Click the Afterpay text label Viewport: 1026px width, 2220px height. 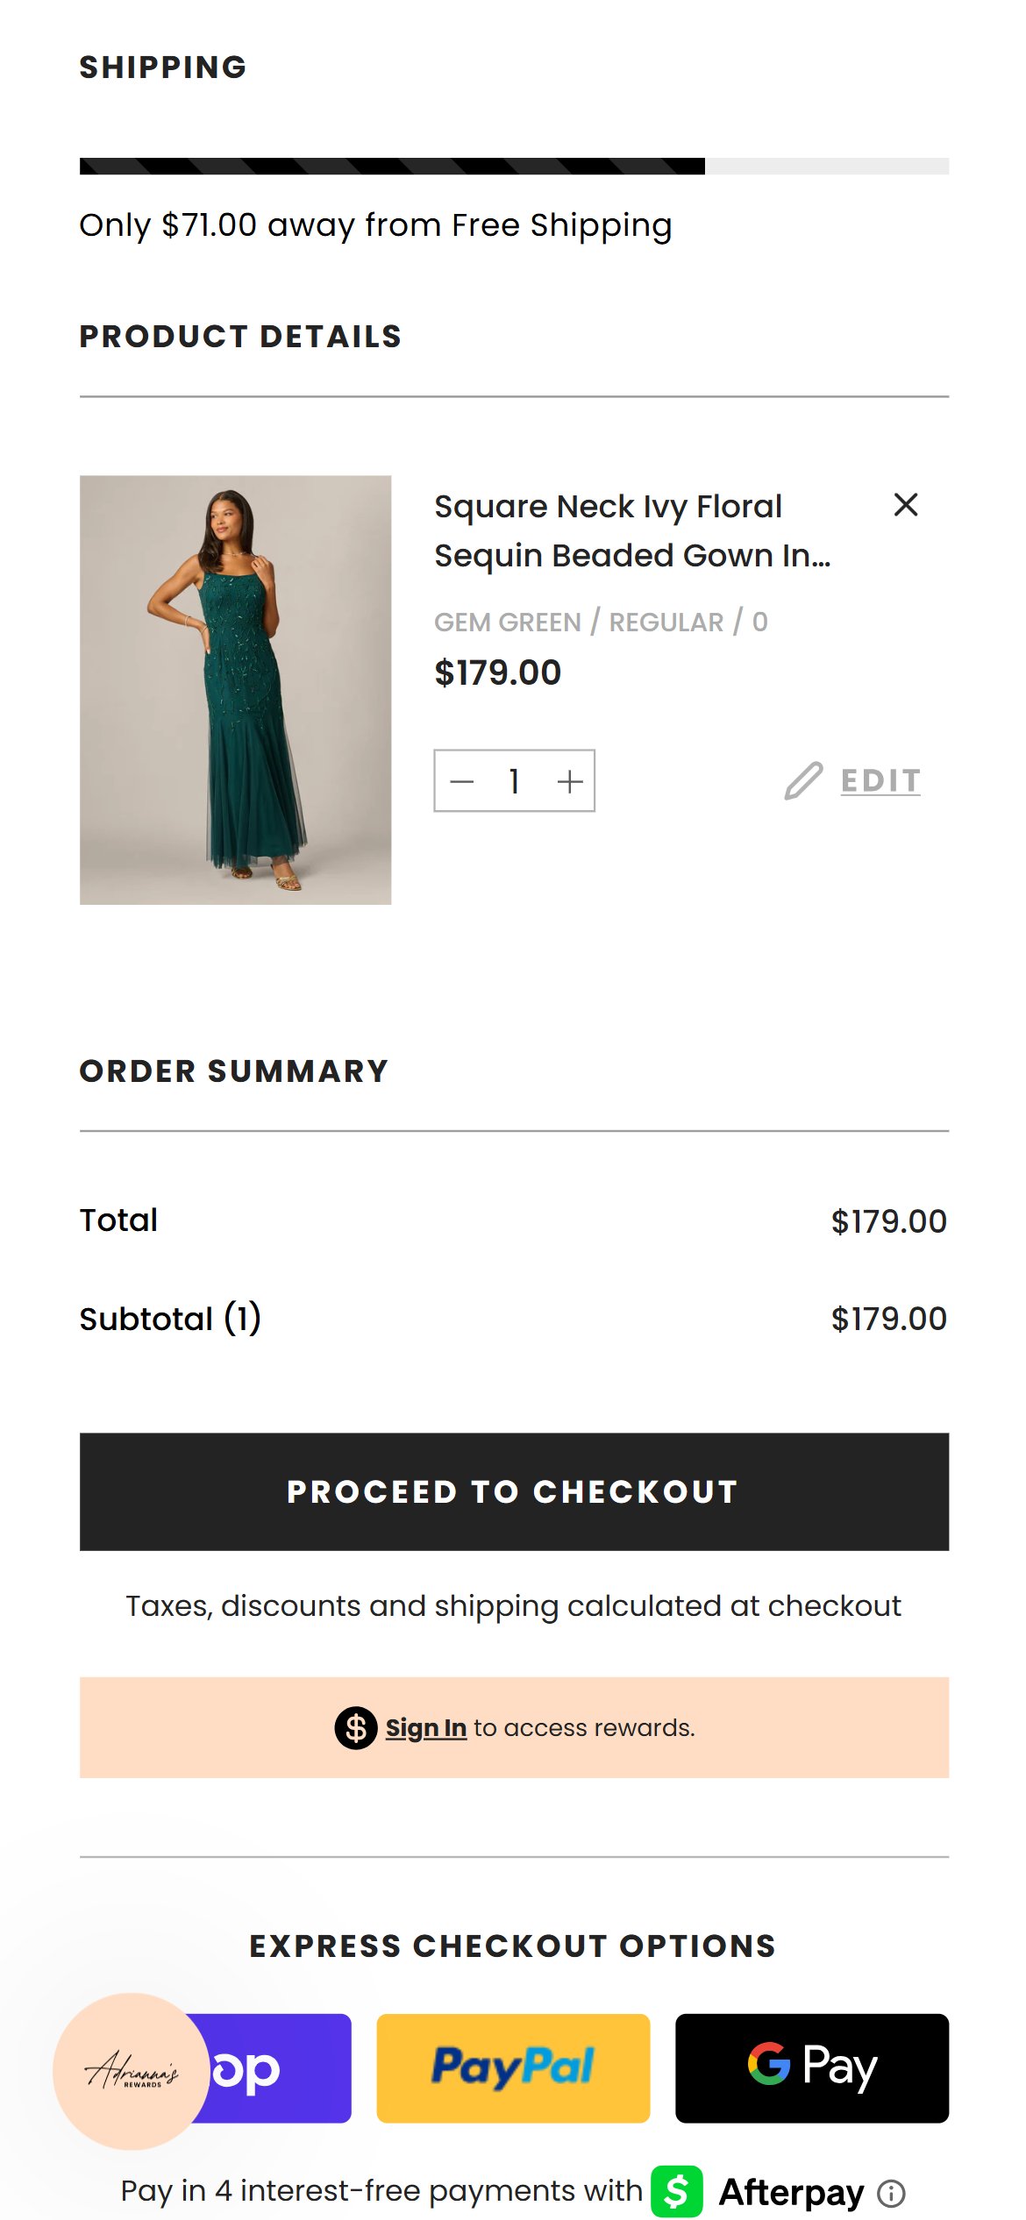click(x=791, y=2192)
